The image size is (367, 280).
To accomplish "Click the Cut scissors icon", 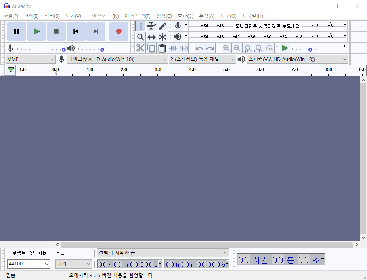I will [140, 48].
